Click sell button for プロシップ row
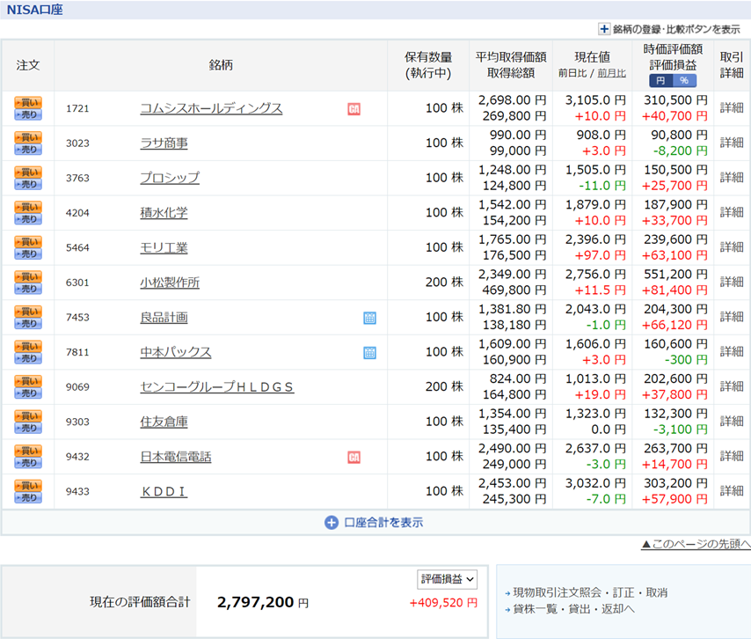 pos(28,185)
